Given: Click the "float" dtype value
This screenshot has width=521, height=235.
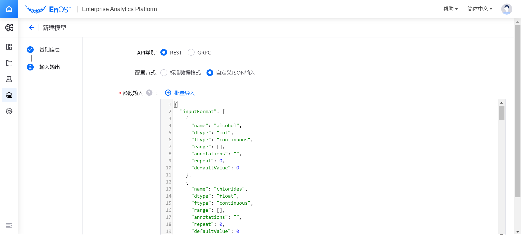Looking at the screenshot, I should click(227, 196).
